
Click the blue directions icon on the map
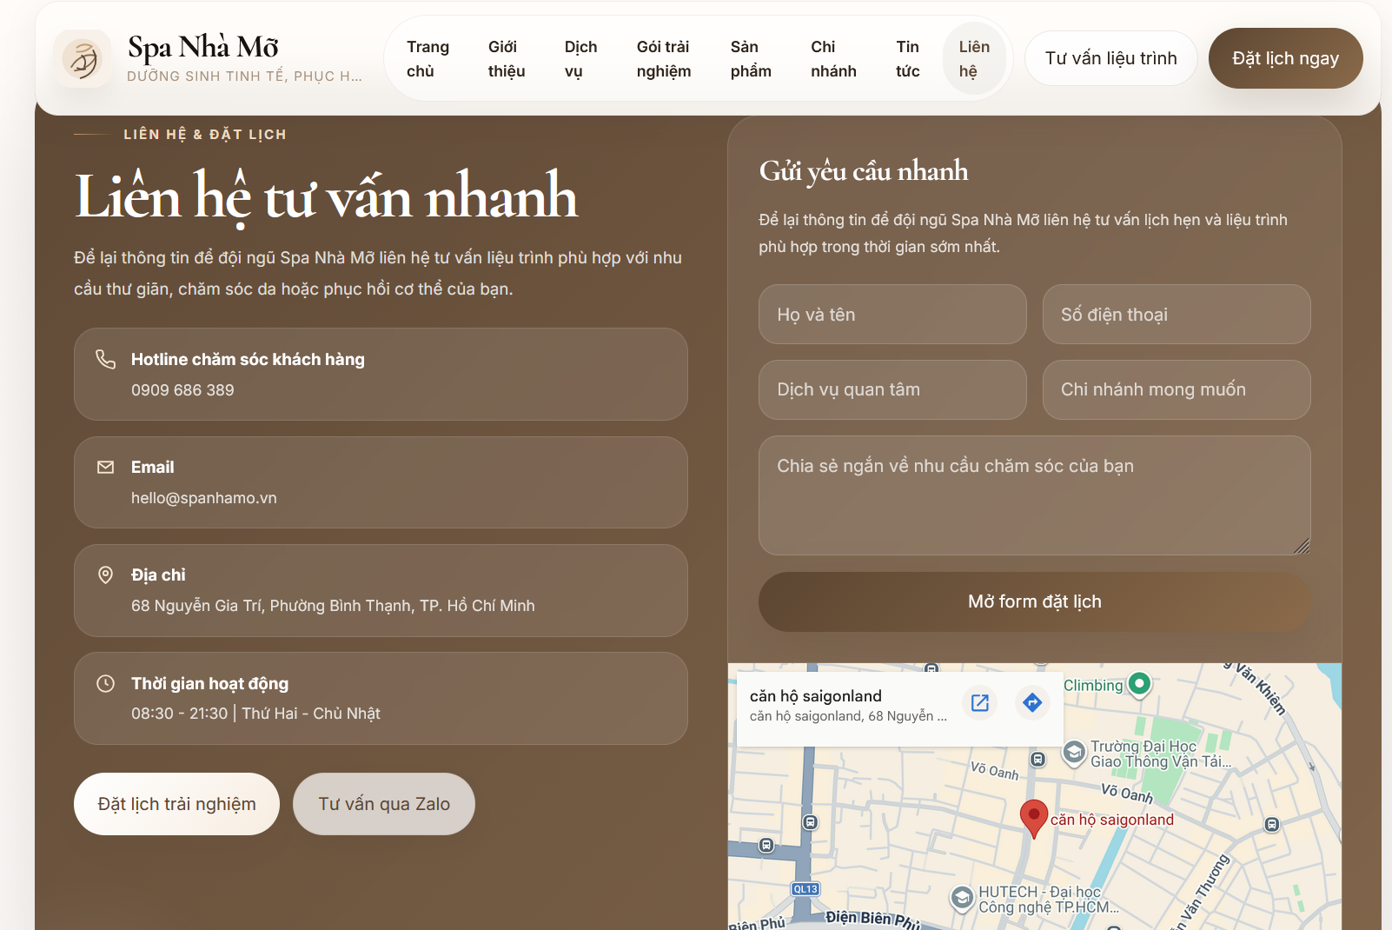point(1032,704)
